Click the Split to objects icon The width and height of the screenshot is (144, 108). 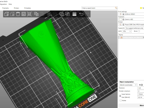tap(62, 14)
